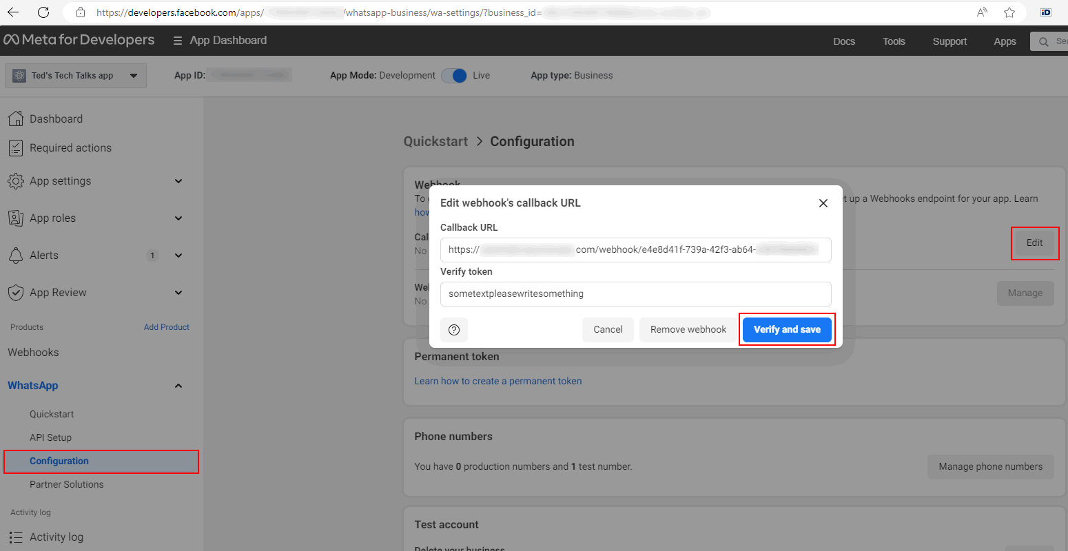Click the App roles person icon
This screenshot has height=551, width=1068.
click(15, 218)
